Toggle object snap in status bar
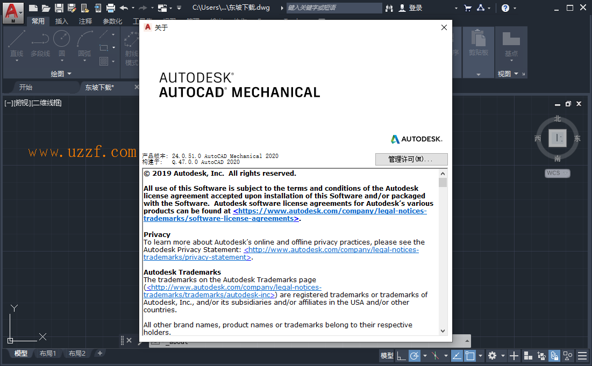Image resolution: width=592 pixels, height=366 pixels. click(470, 355)
